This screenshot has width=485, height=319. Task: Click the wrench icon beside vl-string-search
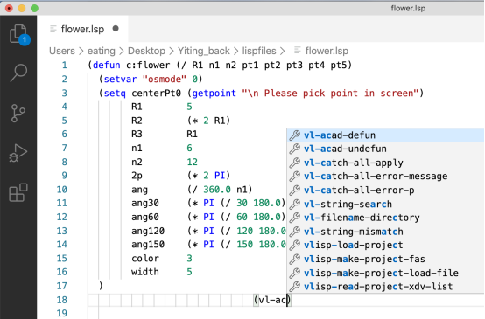tap(295, 205)
